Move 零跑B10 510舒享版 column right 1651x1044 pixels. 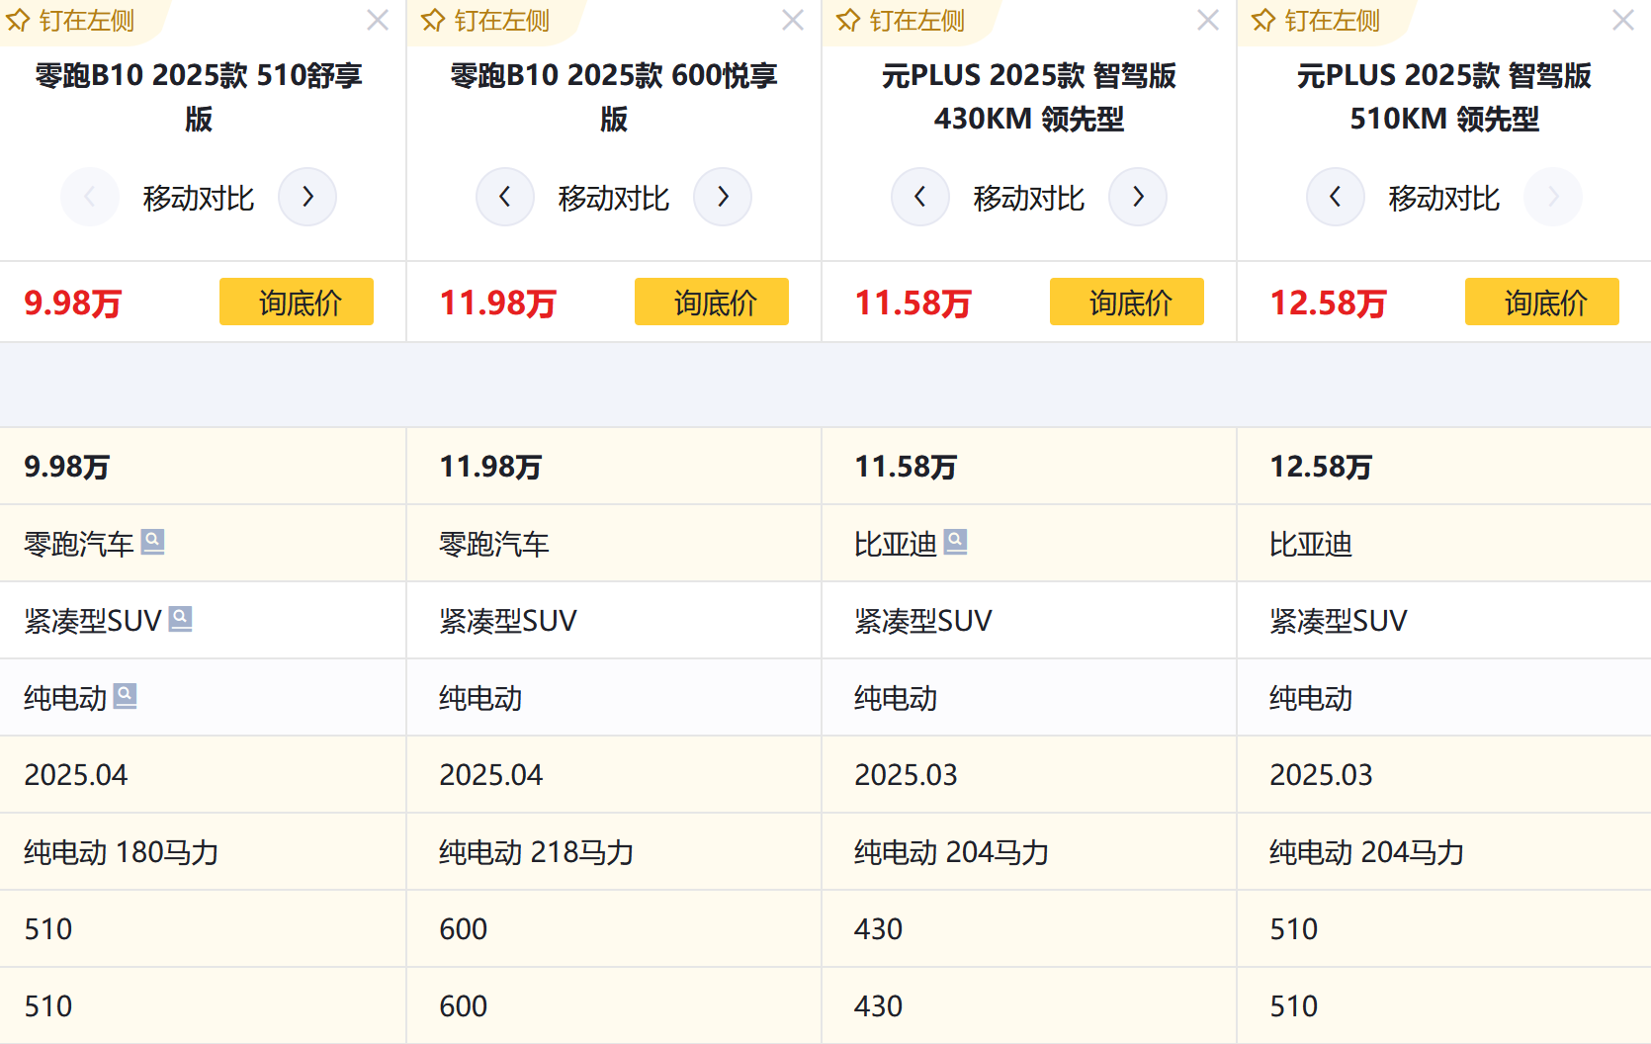tap(307, 197)
